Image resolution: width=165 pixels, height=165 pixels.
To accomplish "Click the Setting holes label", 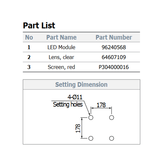I will (68, 104).
